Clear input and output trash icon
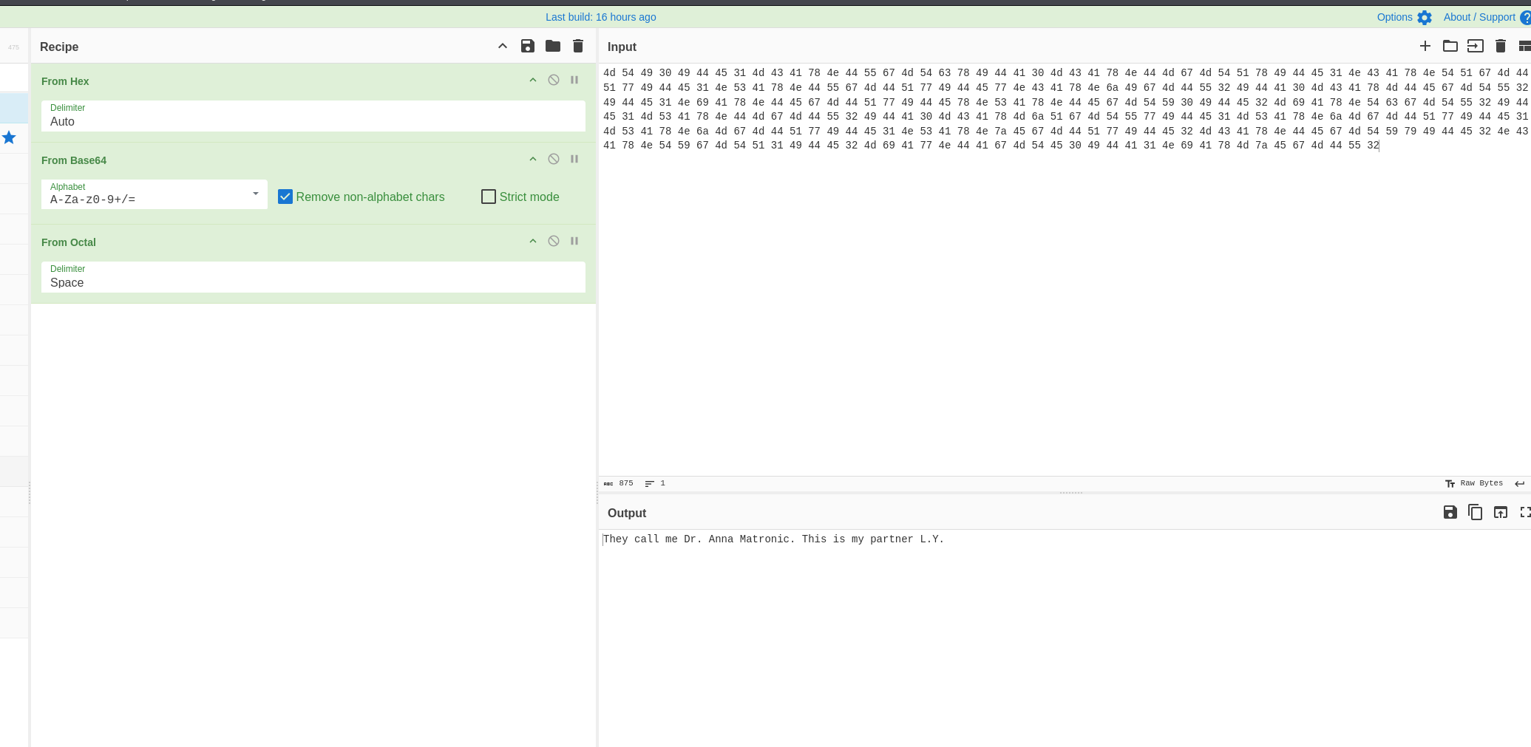The image size is (1531, 747). pos(1501,47)
